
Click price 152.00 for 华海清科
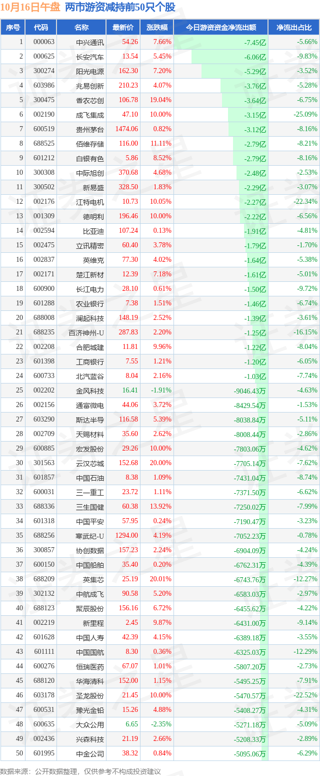pyautogui.click(x=128, y=681)
